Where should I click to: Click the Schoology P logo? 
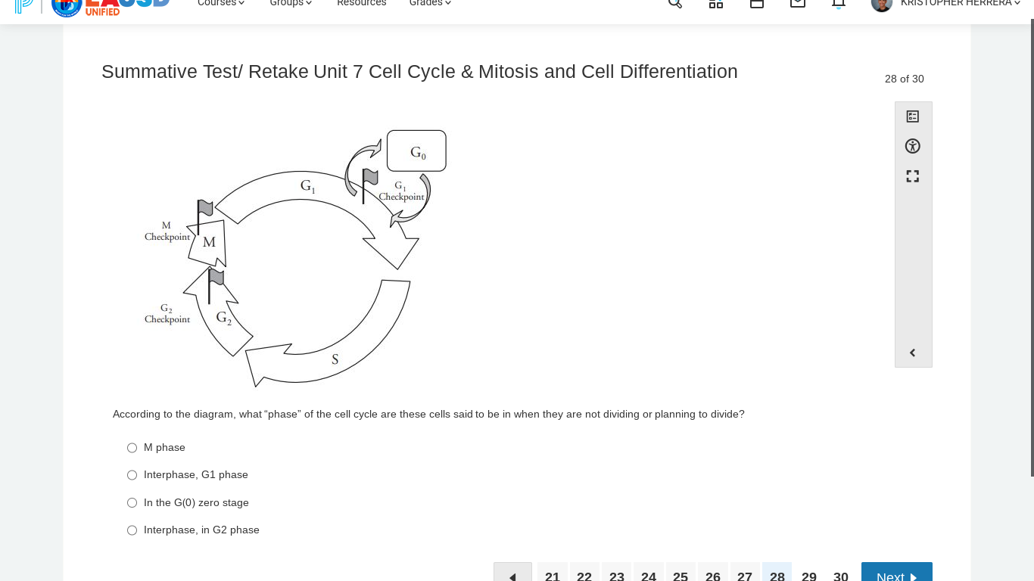pyautogui.click(x=24, y=5)
